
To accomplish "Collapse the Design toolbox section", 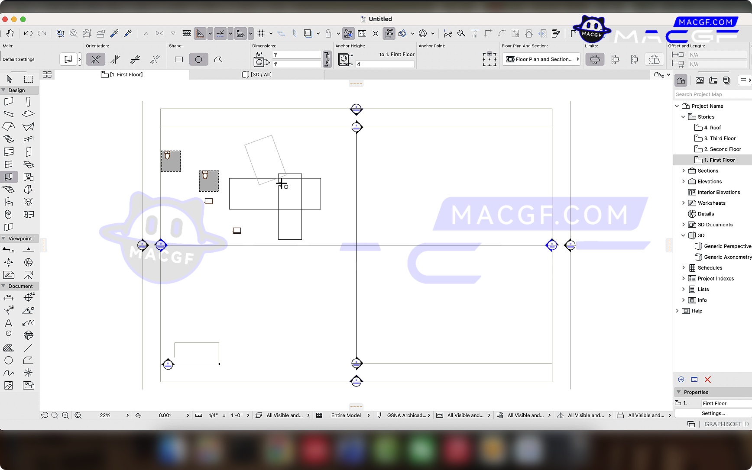I will (3, 90).
